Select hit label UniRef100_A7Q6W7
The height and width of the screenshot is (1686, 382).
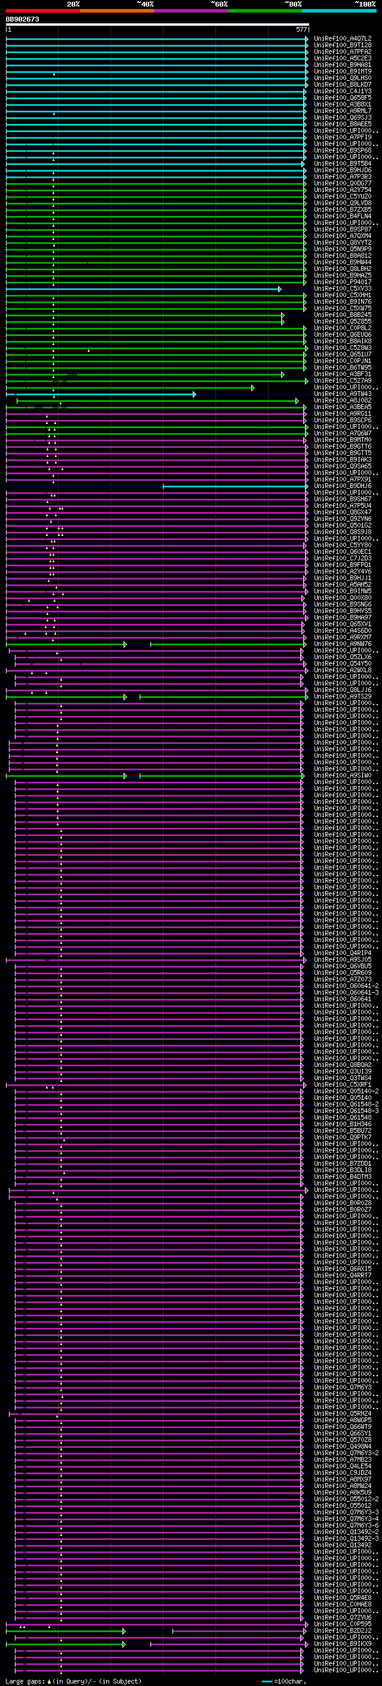[x=343, y=433]
